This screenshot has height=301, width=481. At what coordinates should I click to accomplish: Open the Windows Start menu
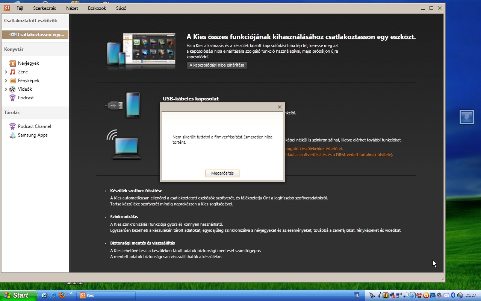point(18,295)
